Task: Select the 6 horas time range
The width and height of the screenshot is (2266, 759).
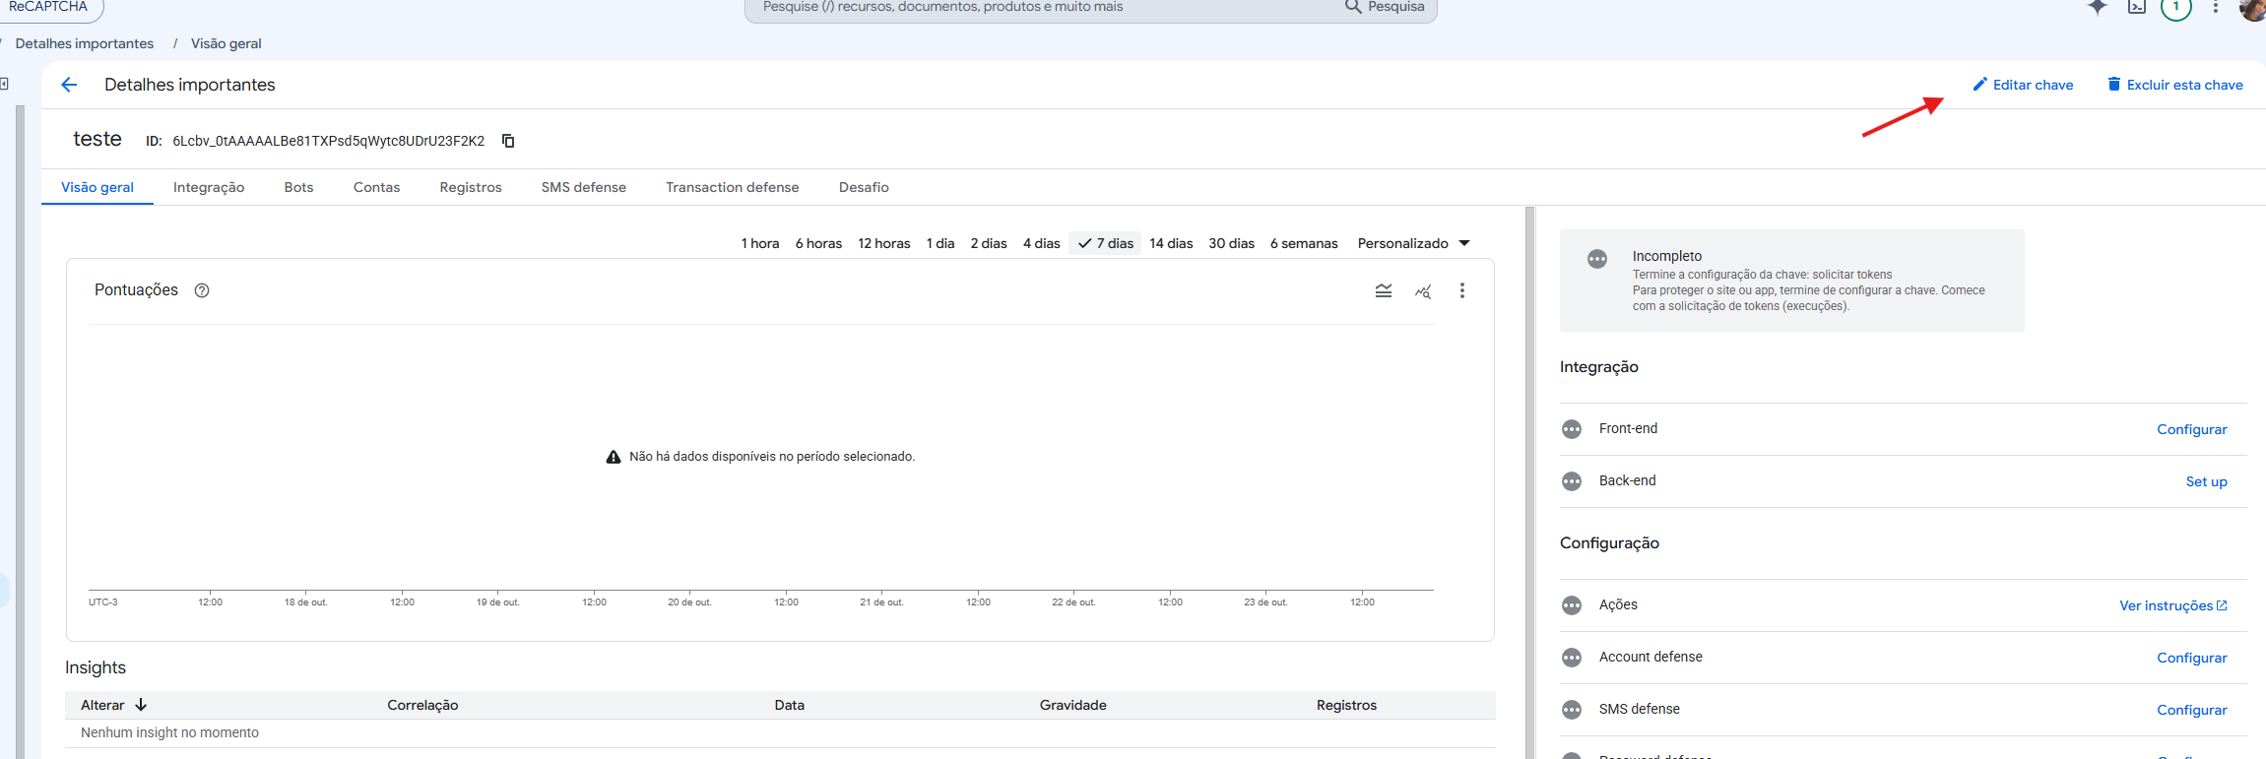Action: 818,243
